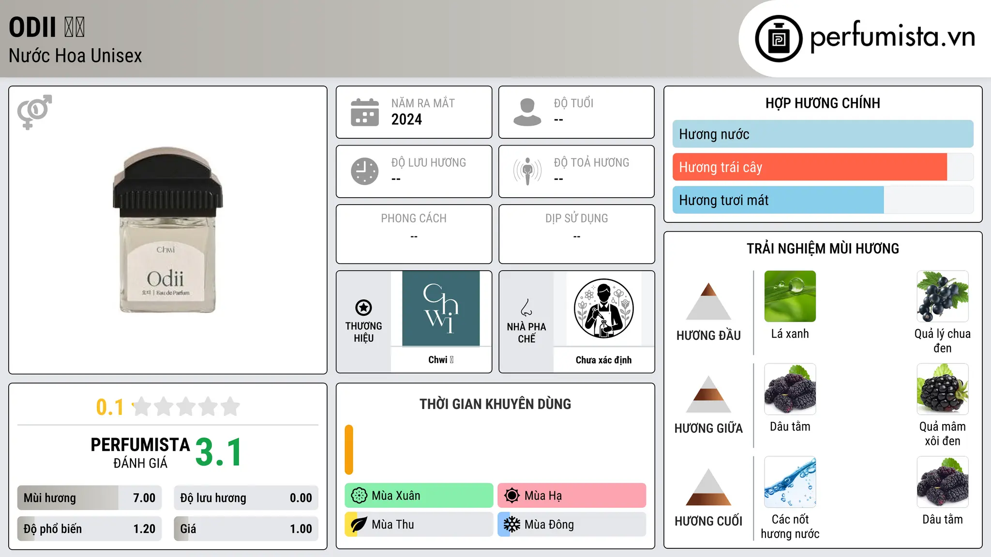Click the Chwi brand logo image
991x557 pixels.
pyautogui.click(x=441, y=308)
